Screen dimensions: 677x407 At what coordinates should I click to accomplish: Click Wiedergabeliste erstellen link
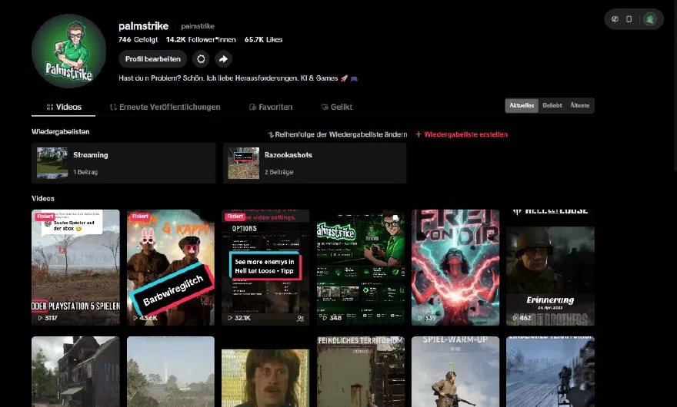click(462, 134)
